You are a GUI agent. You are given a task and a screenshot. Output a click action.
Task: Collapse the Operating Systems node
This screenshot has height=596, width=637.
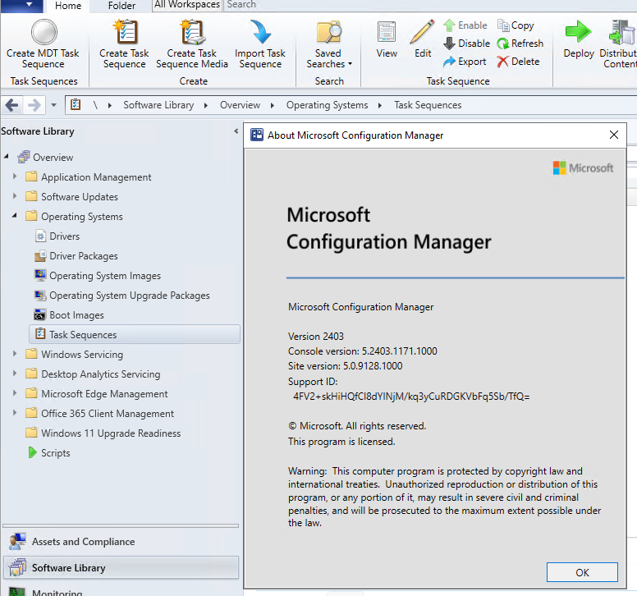(15, 215)
